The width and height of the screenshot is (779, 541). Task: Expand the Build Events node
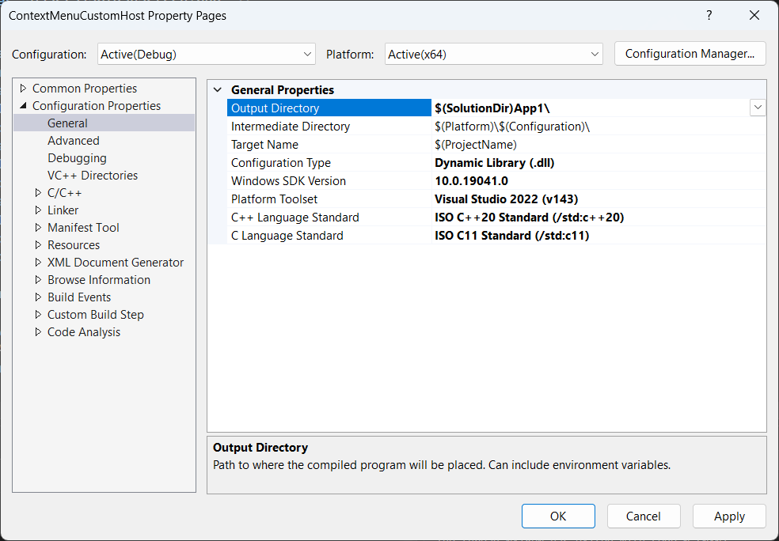(x=38, y=297)
